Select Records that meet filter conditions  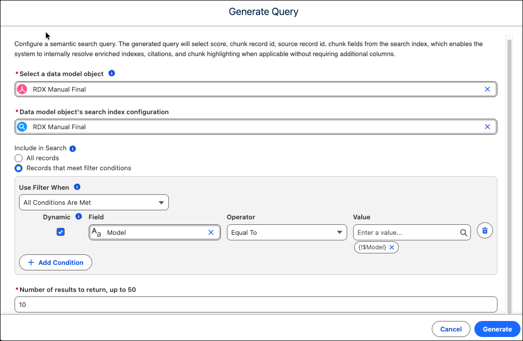point(19,168)
